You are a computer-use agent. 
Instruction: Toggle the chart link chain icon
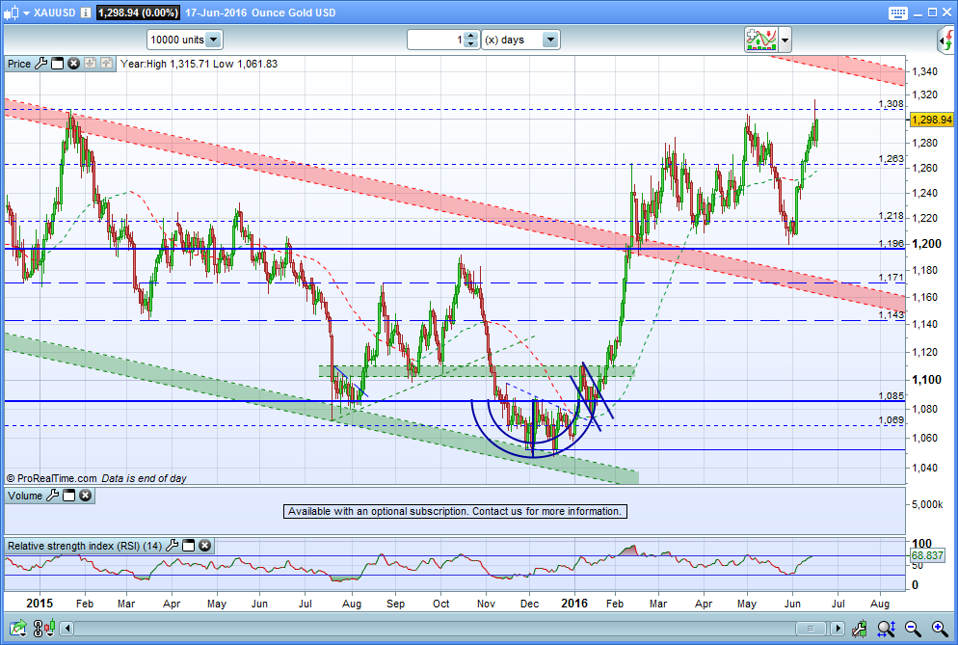[38, 628]
